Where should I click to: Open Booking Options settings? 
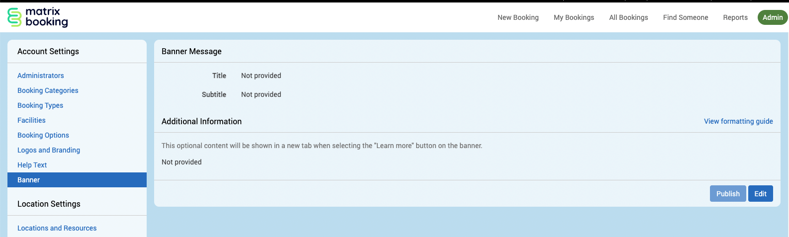[x=43, y=135]
